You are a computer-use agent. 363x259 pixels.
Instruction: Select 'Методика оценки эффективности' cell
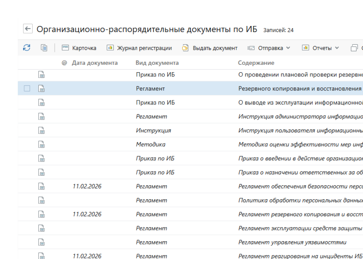click(x=300, y=144)
